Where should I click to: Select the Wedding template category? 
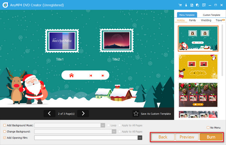[x=206, y=20]
